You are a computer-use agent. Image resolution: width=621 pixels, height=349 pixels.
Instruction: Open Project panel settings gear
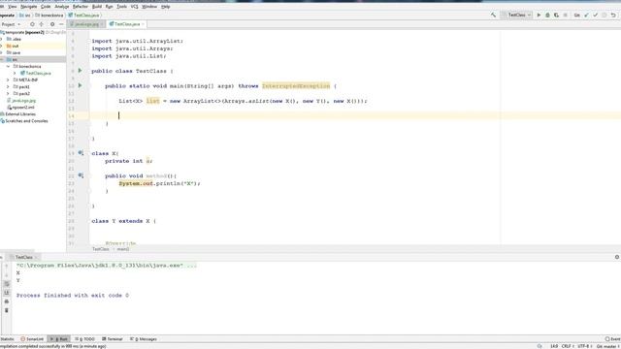click(x=52, y=24)
